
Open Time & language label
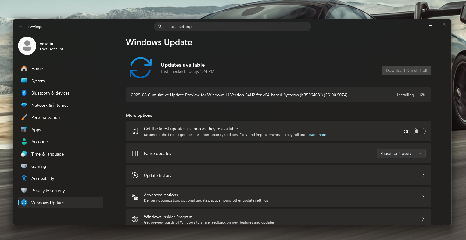pyautogui.click(x=48, y=154)
